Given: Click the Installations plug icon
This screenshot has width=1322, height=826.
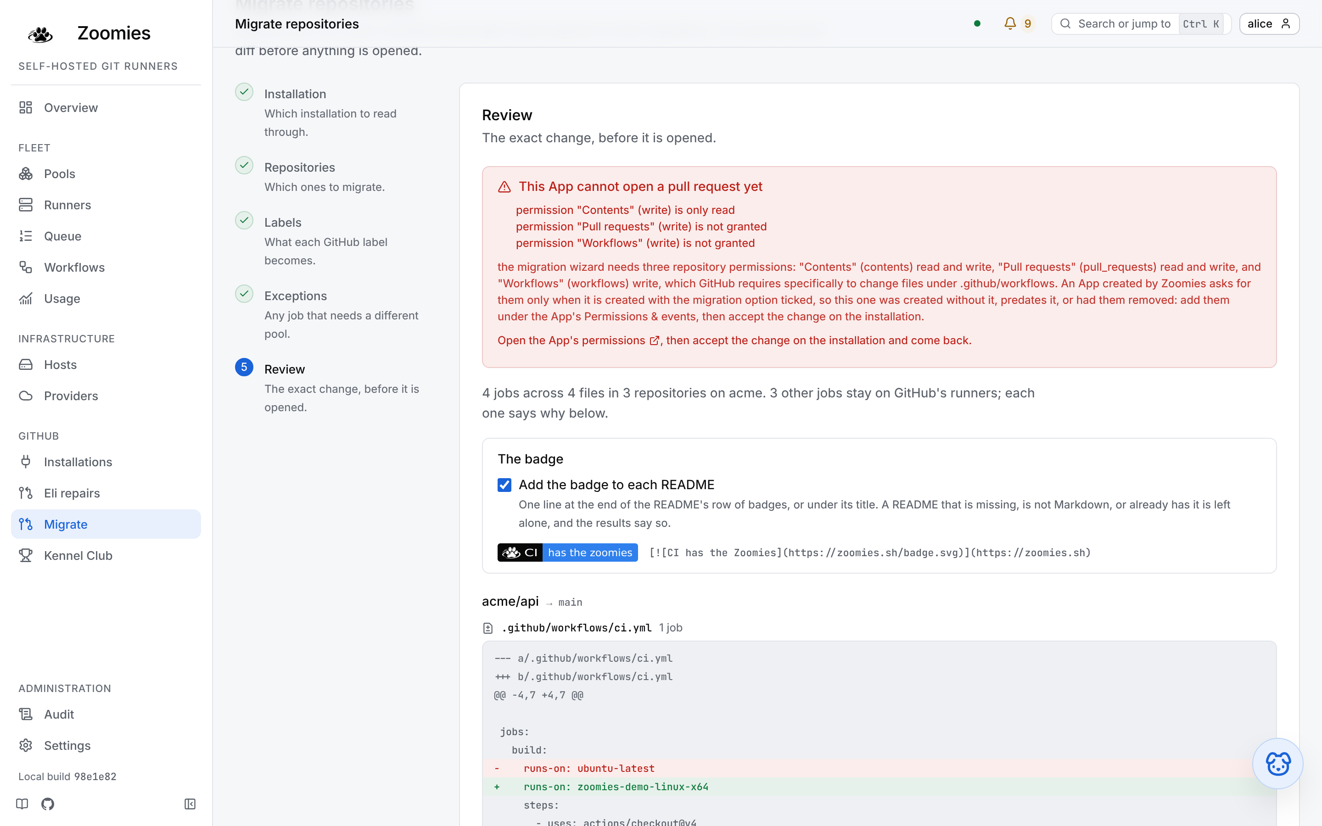Looking at the screenshot, I should click(x=26, y=462).
